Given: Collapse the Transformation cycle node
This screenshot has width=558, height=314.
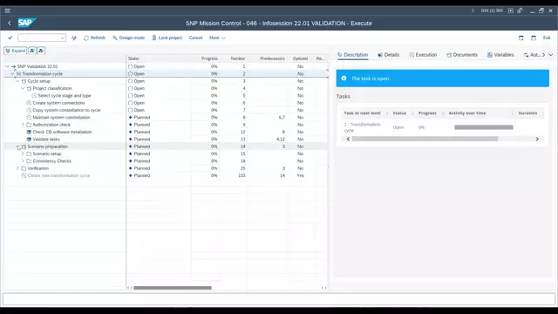Looking at the screenshot, I should point(12,73).
